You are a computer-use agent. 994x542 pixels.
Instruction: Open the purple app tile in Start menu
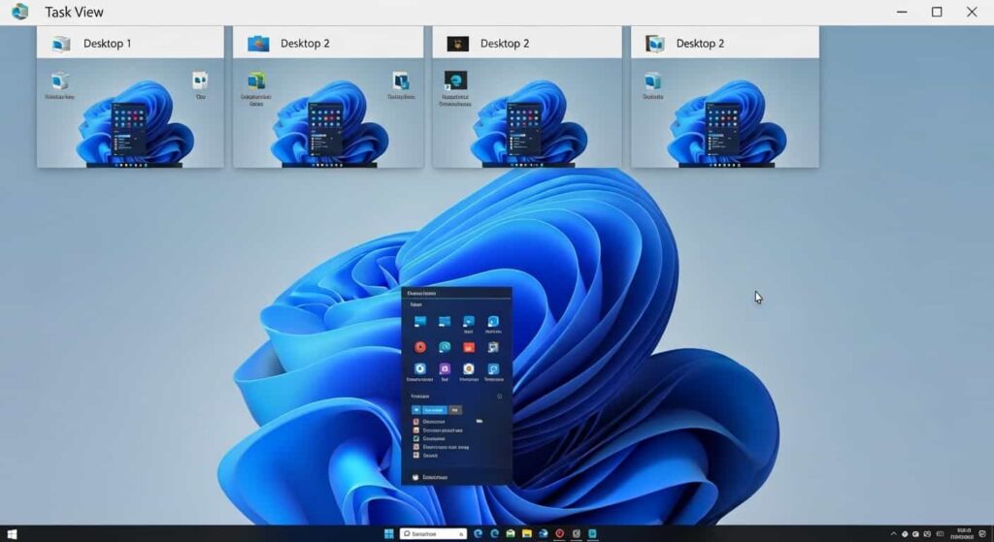click(x=445, y=369)
